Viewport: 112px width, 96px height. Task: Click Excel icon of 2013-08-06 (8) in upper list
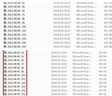click(5, 19)
